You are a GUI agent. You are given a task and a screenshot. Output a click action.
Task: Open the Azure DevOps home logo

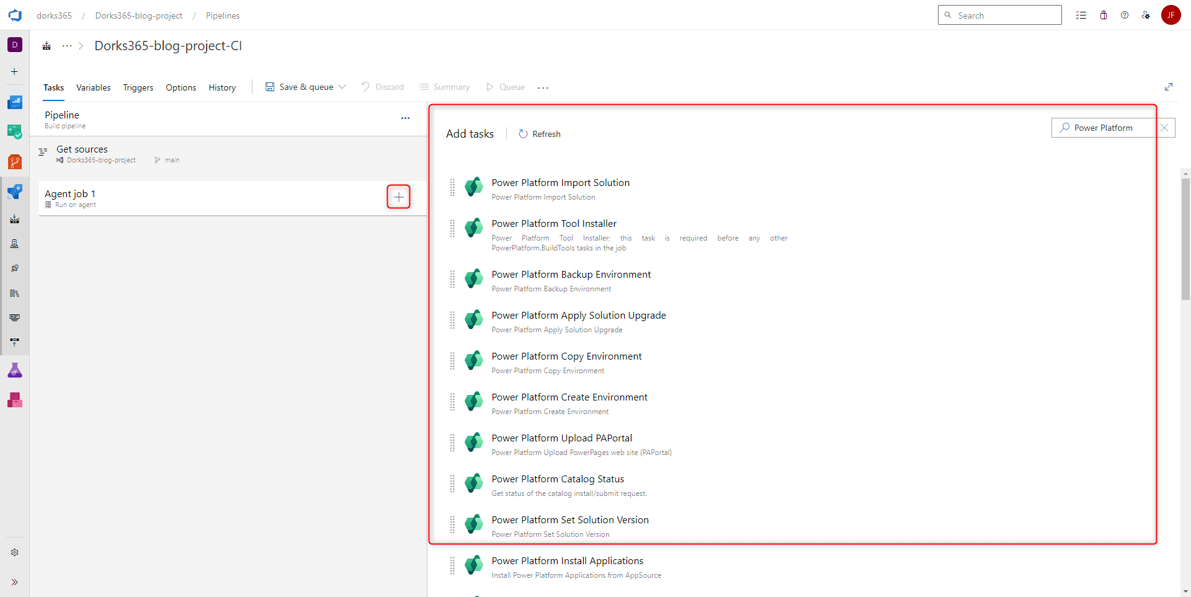pos(15,15)
